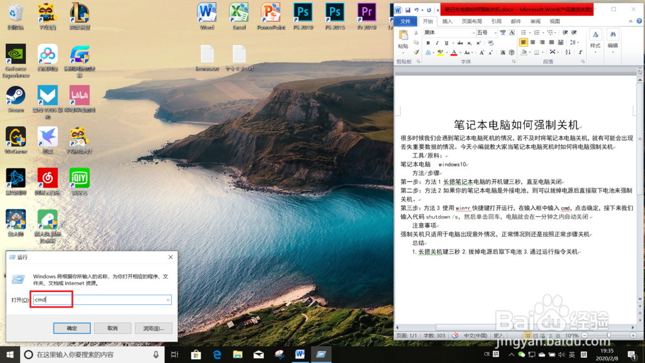Viewport: 645px width, 363px height.
Task: Click 中文(中国) language in Word status bar
Action: [x=475, y=335]
